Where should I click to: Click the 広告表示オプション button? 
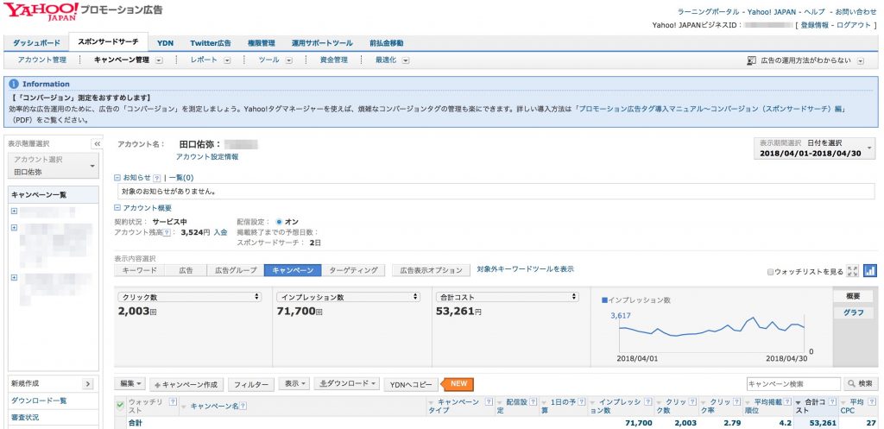coord(432,270)
